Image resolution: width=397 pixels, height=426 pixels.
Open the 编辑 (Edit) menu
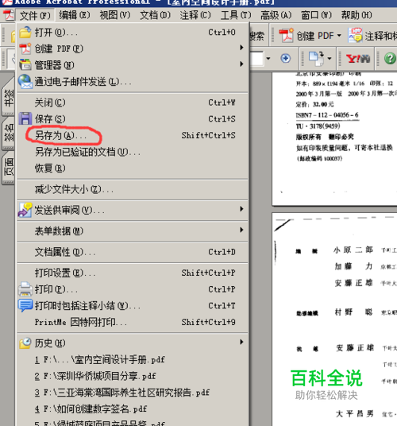75,15
